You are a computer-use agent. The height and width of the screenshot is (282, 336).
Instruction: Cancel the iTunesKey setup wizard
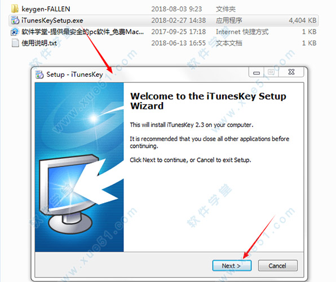tap(277, 266)
